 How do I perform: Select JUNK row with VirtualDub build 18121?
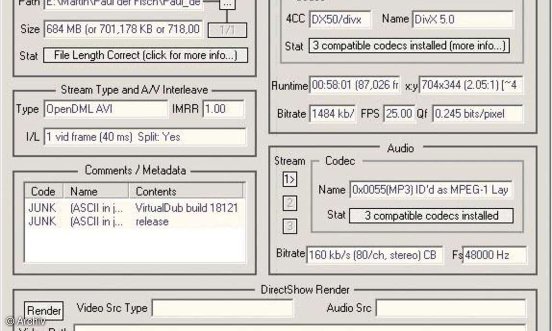134,208
